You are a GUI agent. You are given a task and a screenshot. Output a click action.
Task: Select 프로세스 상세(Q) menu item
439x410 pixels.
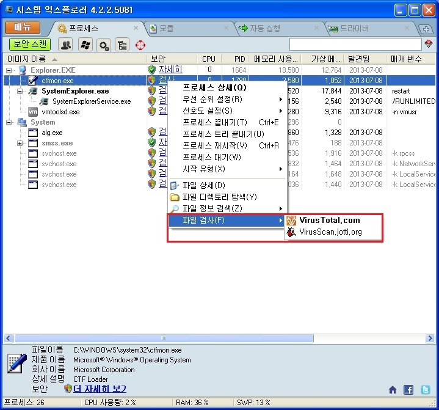point(228,88)
